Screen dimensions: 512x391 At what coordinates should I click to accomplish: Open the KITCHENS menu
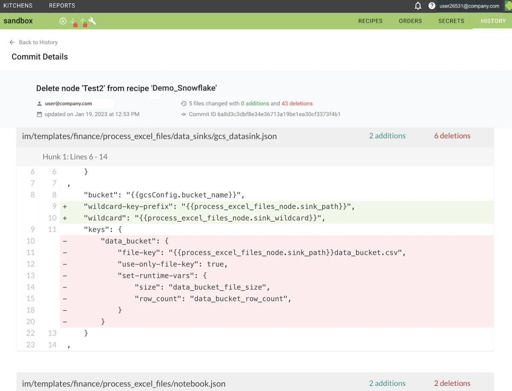[17, 6]
